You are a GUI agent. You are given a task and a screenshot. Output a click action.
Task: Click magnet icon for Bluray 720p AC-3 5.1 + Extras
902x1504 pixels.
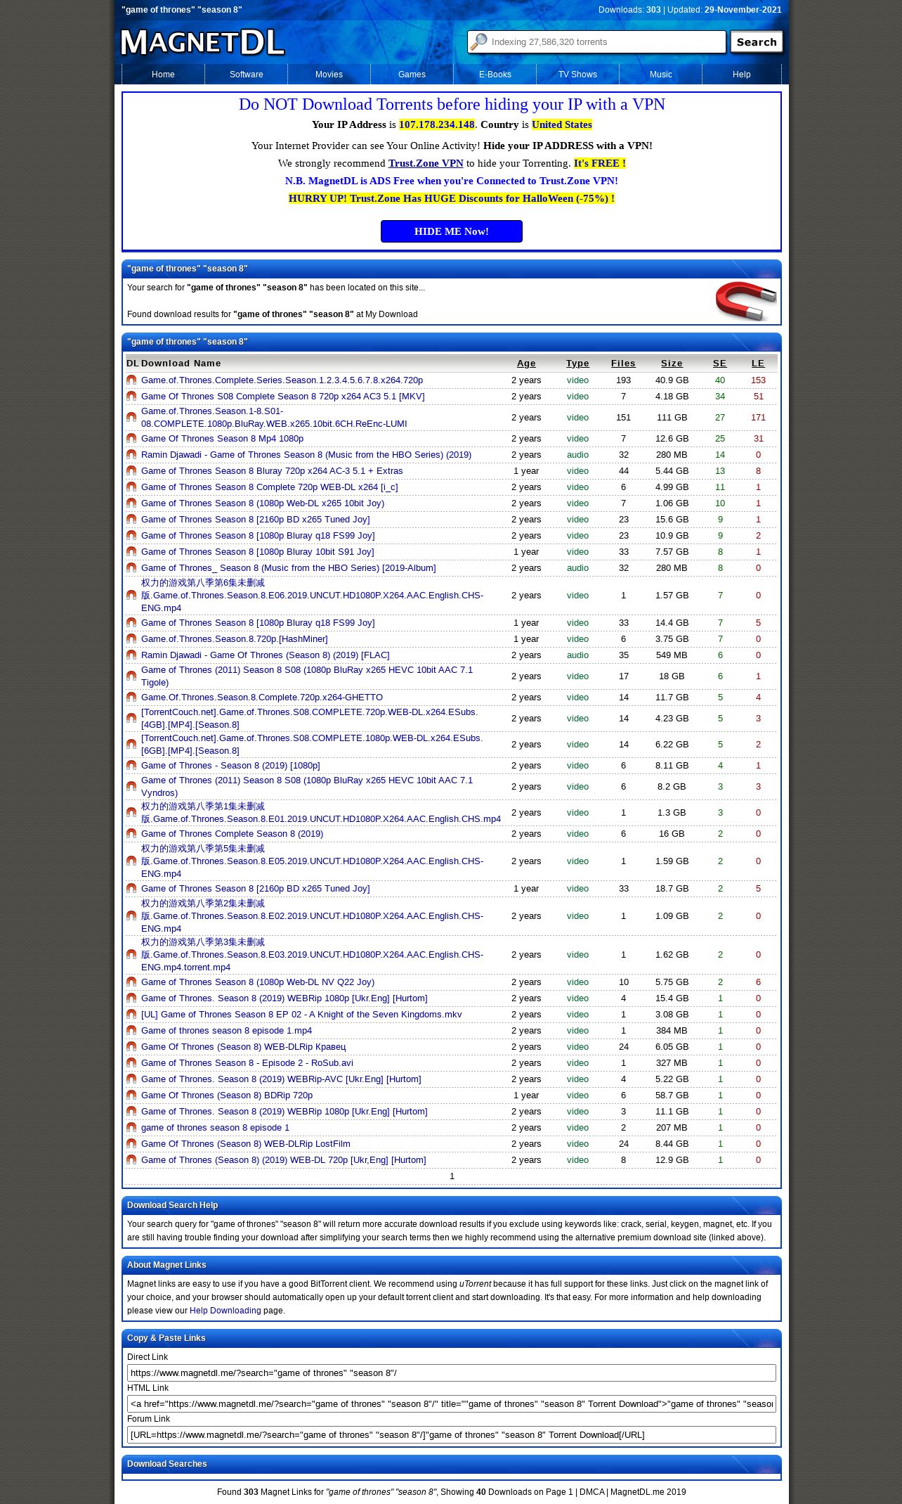click(131, 471)
